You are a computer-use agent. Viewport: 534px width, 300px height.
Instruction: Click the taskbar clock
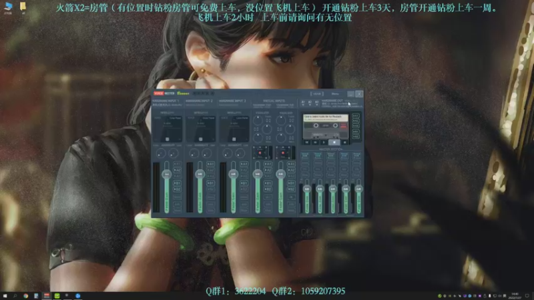pos(515,296)
